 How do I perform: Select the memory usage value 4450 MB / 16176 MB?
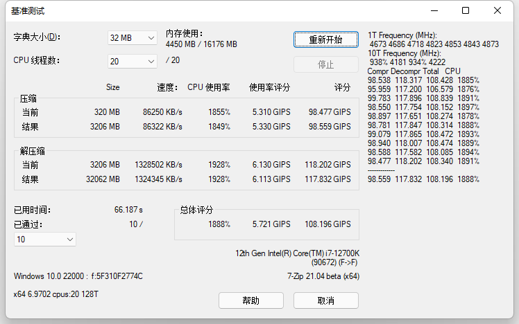pyautogui.click(x=201, y=44)
